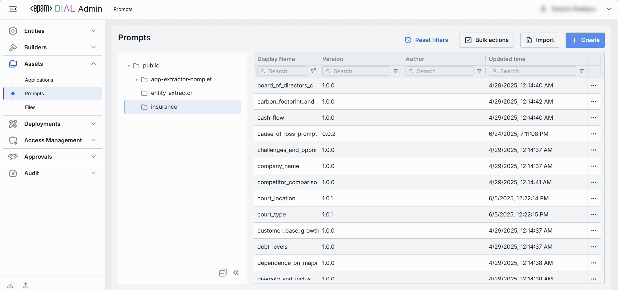Open the Display Name column filter
618x290 pixels.
[x=313, y=71]
